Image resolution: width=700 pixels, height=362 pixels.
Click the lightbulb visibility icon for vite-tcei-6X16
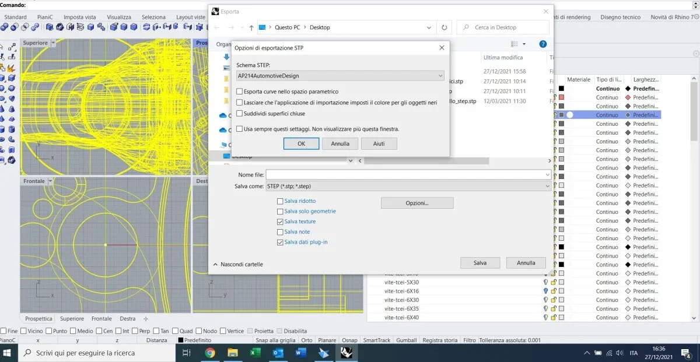(545, 291)
